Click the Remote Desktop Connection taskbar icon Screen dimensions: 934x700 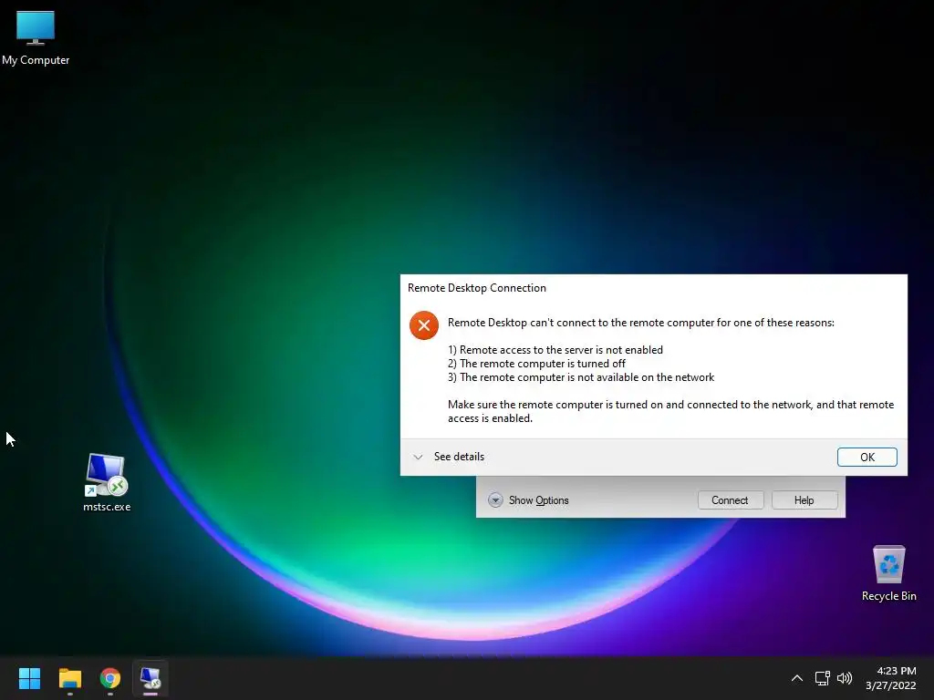pyautogui.click(x=150, y=678)
